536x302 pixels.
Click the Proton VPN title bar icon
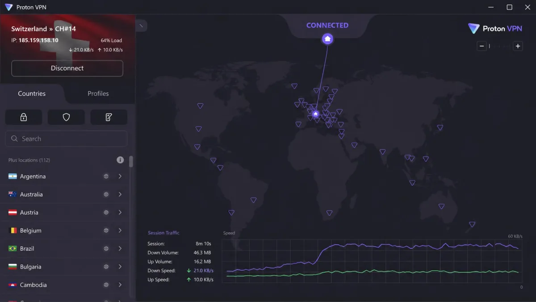[8, 7]
